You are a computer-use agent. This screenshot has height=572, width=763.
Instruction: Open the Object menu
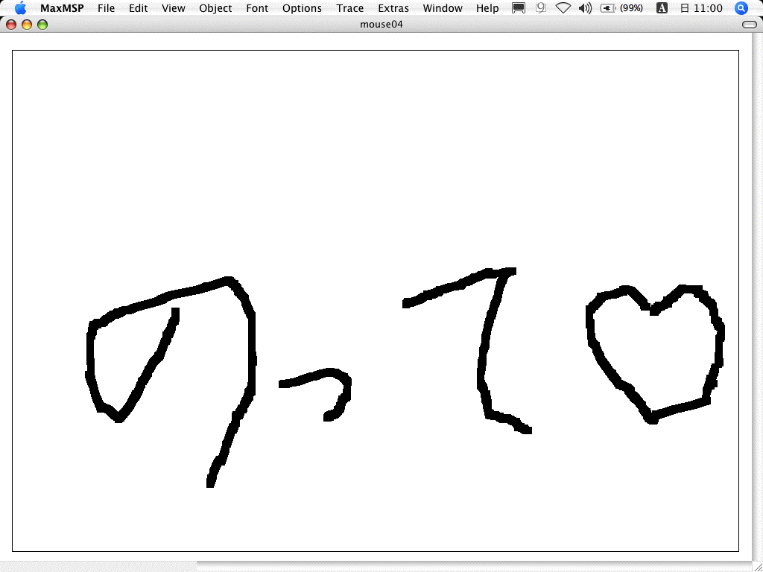point(215,8)
